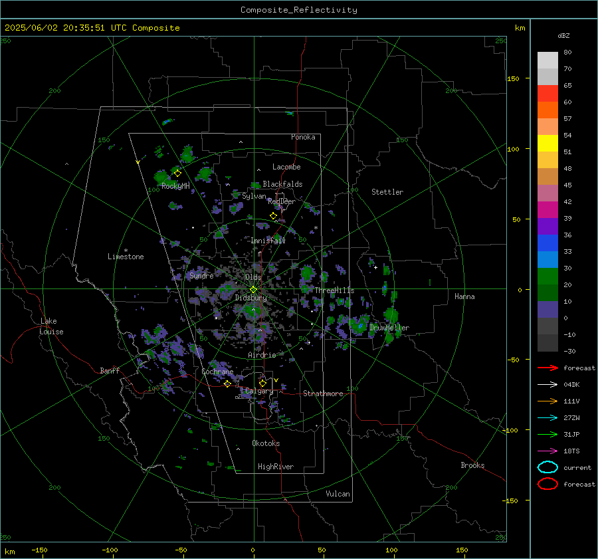
Task: Pick the bright orange dBZ swatch below red
Action: click(x=548, y=110)
